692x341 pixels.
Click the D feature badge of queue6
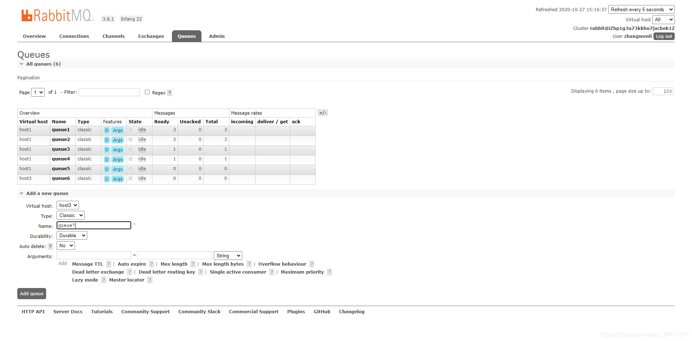tap(107, 179)
